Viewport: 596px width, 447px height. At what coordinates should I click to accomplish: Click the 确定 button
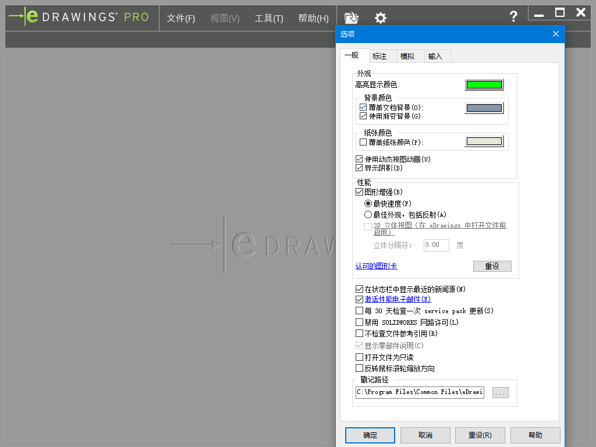pyautogui.click(x=370, y=435)
